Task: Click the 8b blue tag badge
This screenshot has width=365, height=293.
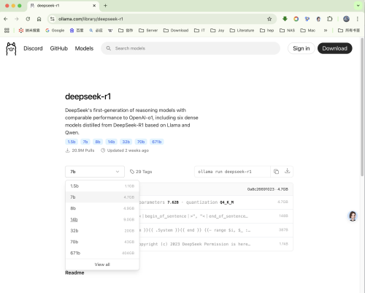Action: pos(98,142)
